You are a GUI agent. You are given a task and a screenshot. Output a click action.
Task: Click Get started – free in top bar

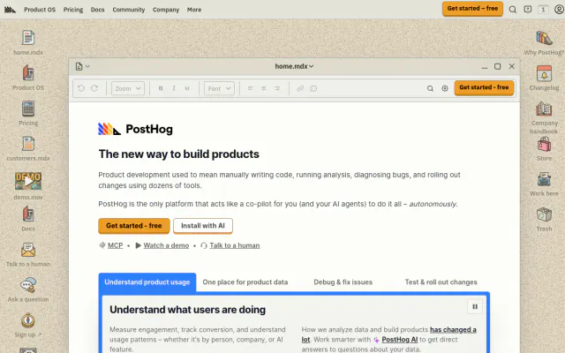pos(472,9)
